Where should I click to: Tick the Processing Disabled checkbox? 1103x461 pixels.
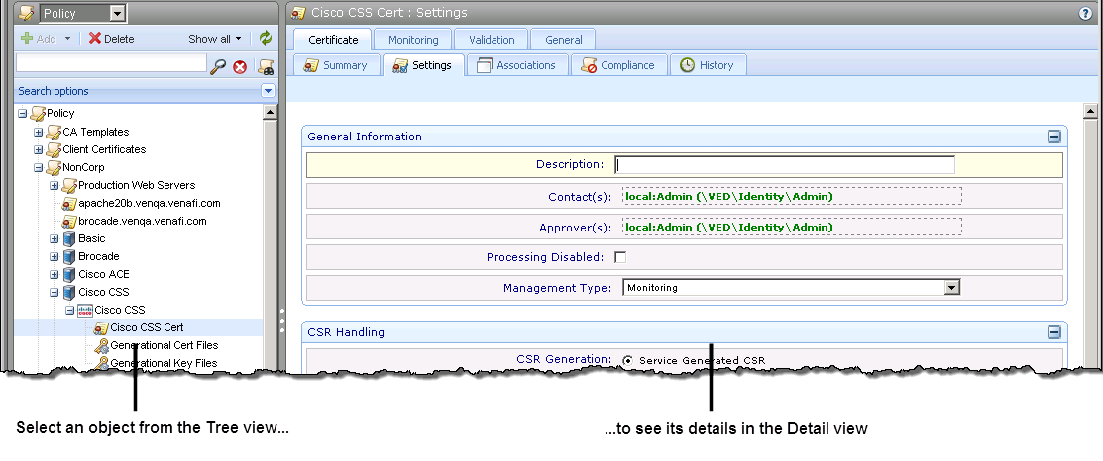click(620, 257)
